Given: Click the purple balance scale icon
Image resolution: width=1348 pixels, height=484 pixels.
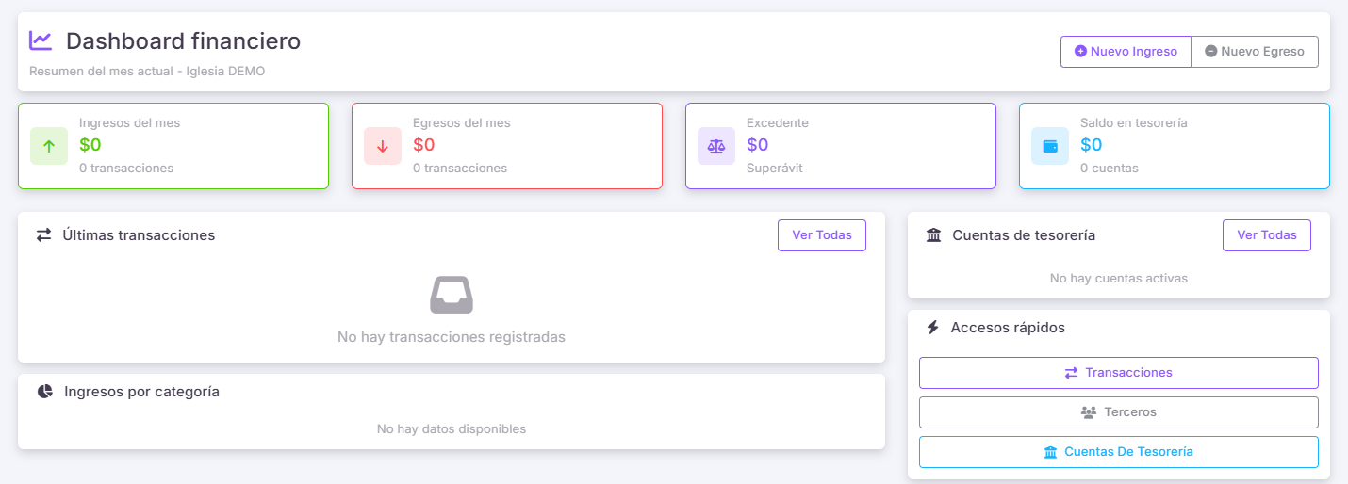Looking at the screenshot, I should (716, 146).
